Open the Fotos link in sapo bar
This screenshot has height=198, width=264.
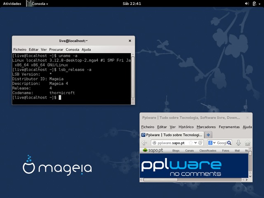226,151
